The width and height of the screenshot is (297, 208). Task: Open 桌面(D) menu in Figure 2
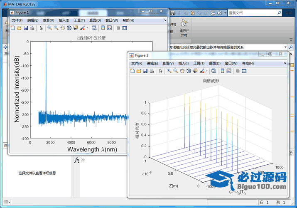[215, 63]
